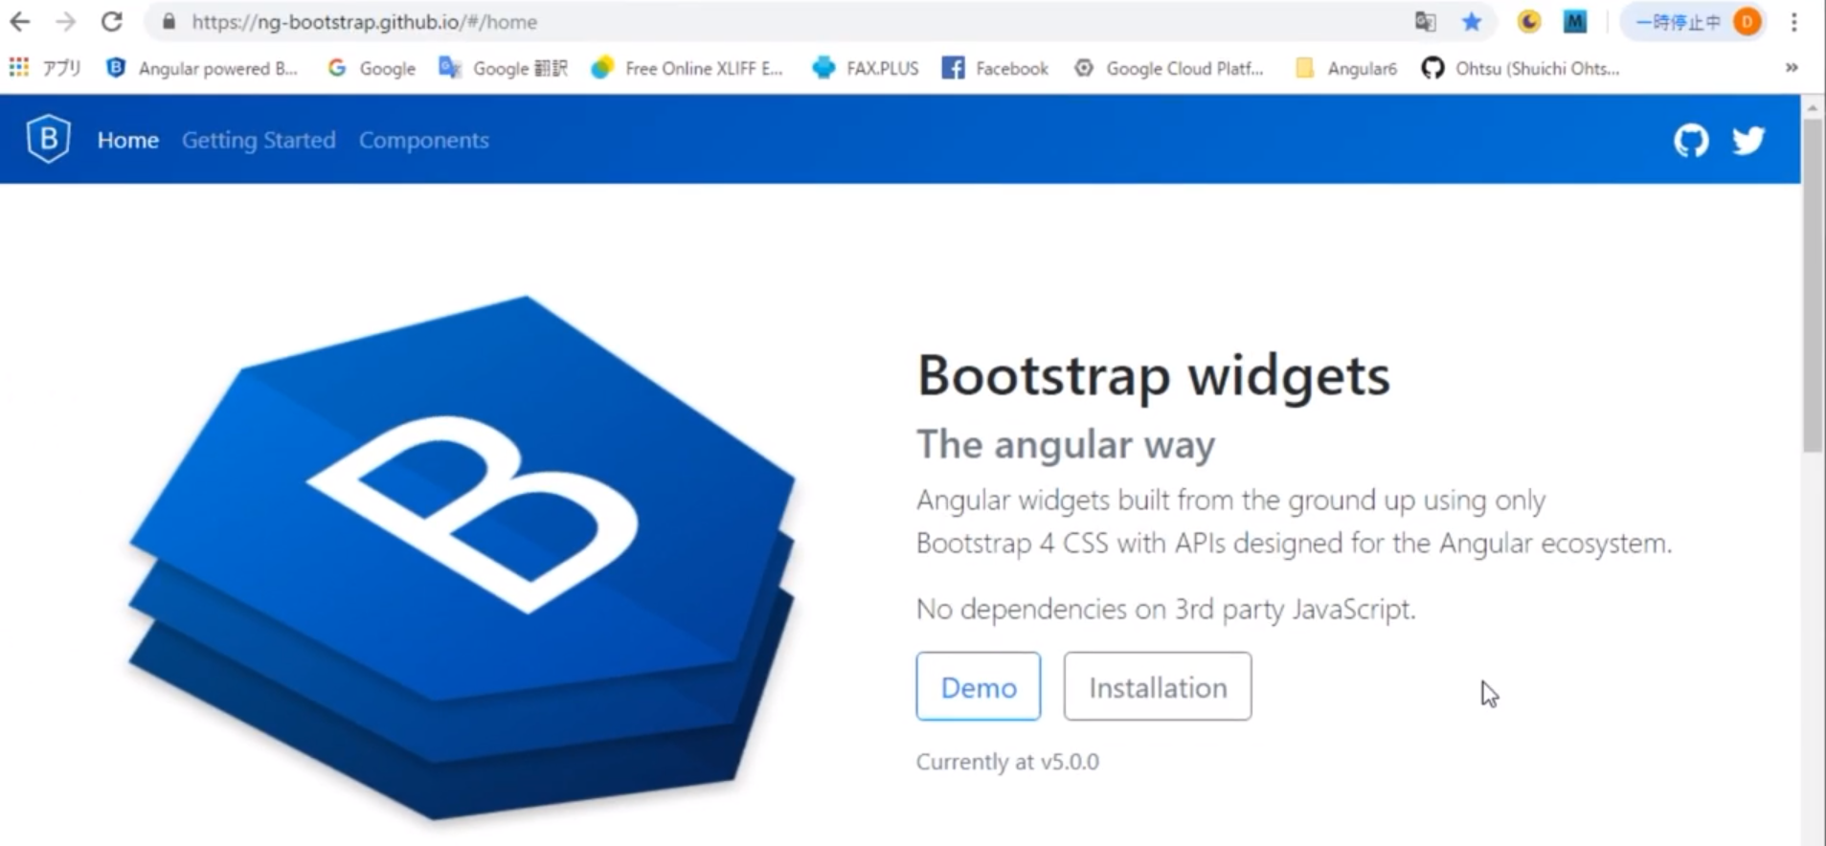Image resolution: width=1826 pixels, height=846 pixels.
Task: Click the 'Currently at v5.0.0' text
Action: [1007, 762]
